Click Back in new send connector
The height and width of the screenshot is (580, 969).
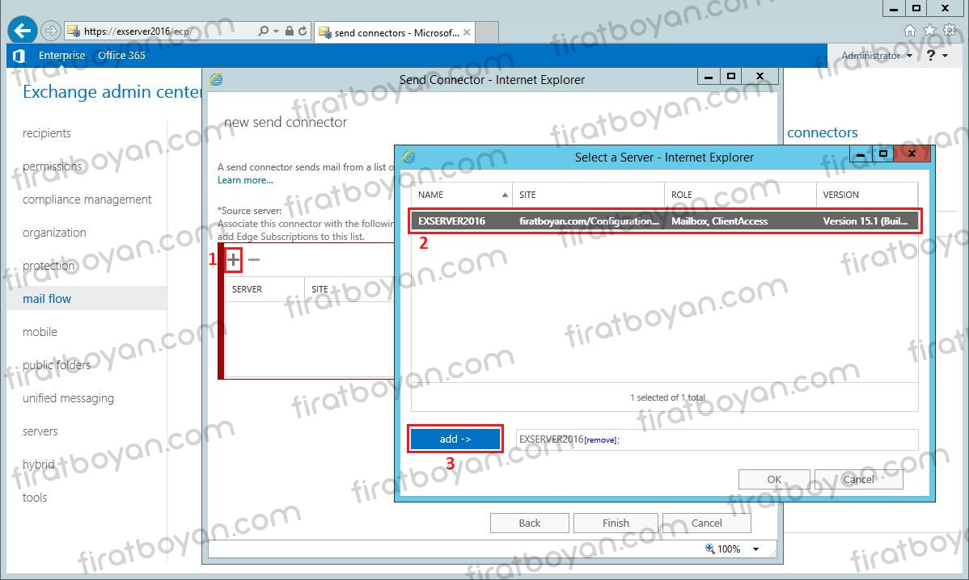[x=530, y=523]
